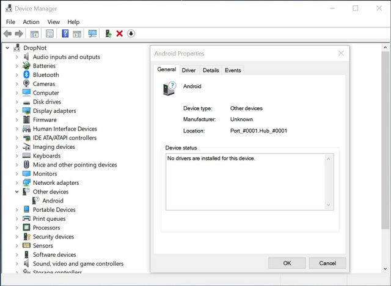391x286 pixels.
Task: Click the Processors category icon
Action: 26,227
